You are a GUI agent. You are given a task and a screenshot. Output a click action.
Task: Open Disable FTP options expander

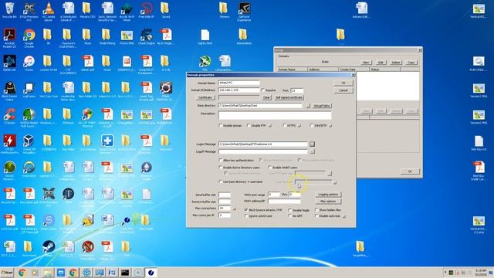(270, 126)
